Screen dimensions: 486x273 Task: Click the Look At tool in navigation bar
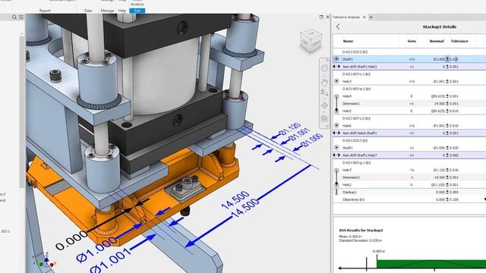coord(324,118)
